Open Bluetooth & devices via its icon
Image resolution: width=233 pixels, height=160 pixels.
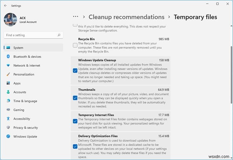point(8,57)
